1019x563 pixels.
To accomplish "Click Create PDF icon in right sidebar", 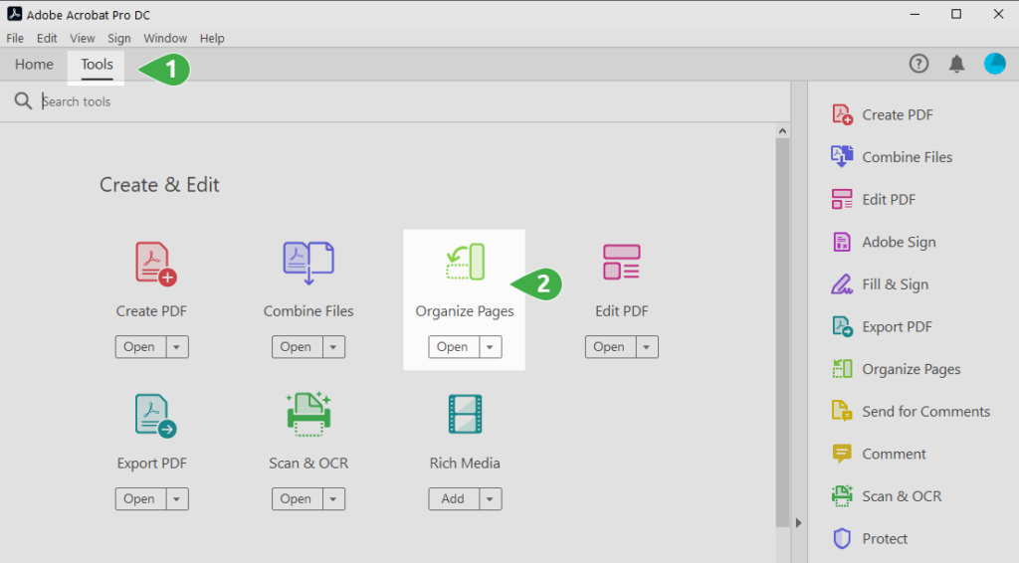I will pyautogui.click(x=842, y=115).
